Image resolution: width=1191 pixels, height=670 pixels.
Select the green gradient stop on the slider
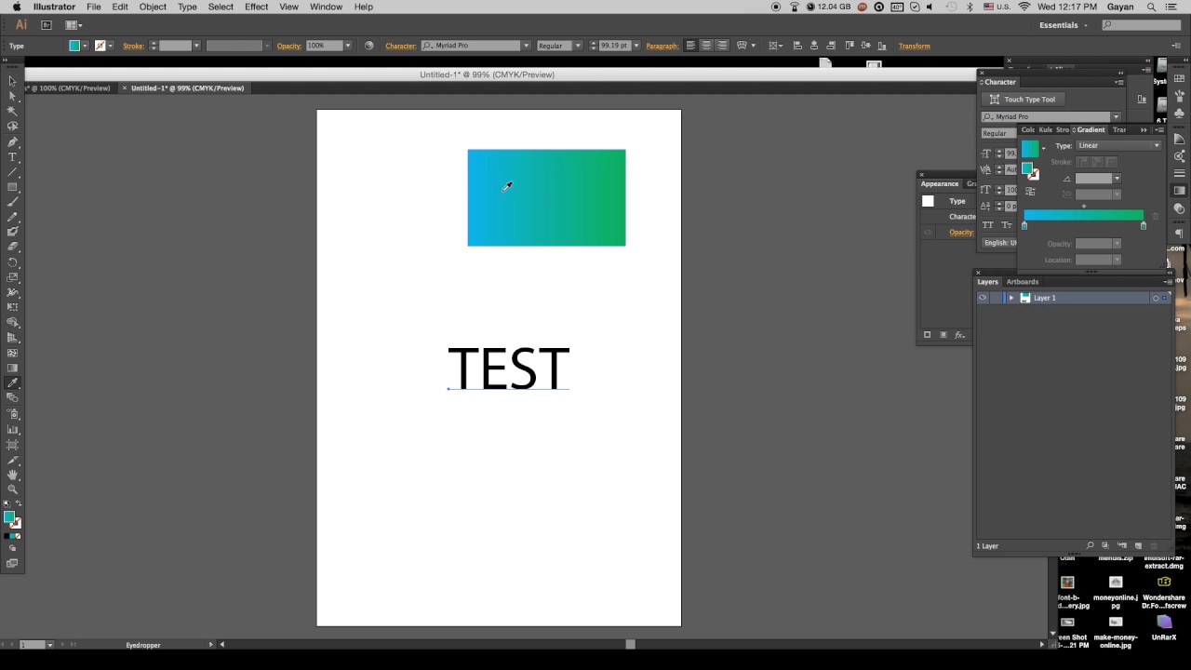1144,226
